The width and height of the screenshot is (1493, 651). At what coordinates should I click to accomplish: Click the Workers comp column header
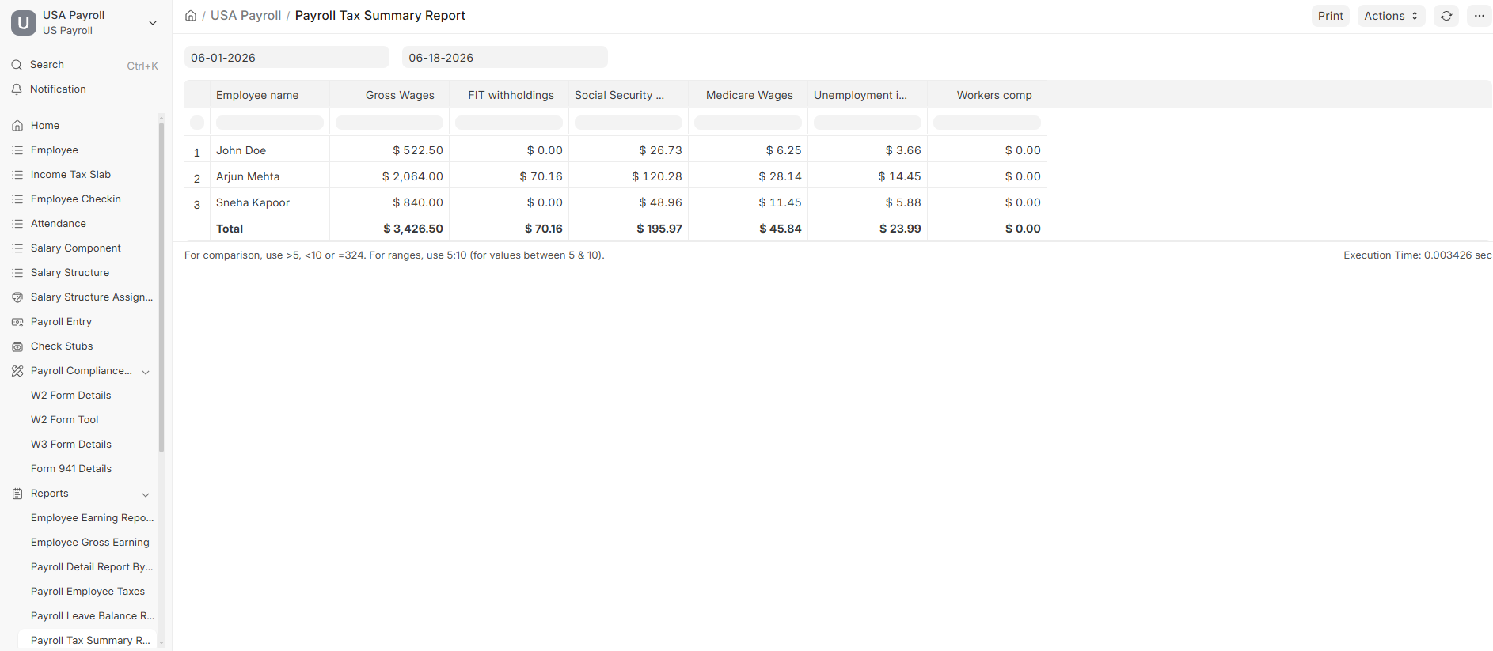tap(987, 95)
